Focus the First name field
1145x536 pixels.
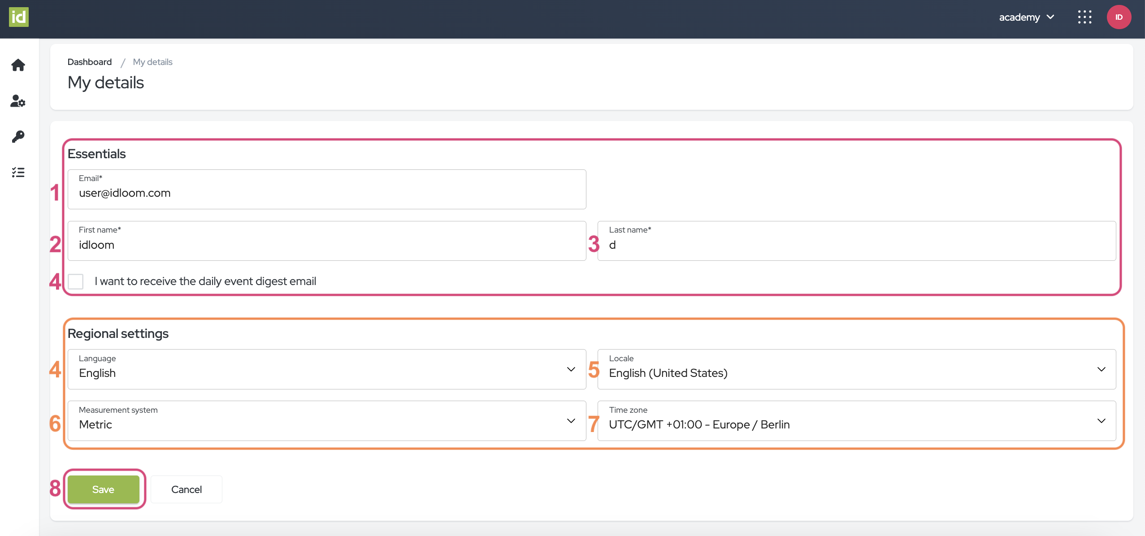(326, 245)
